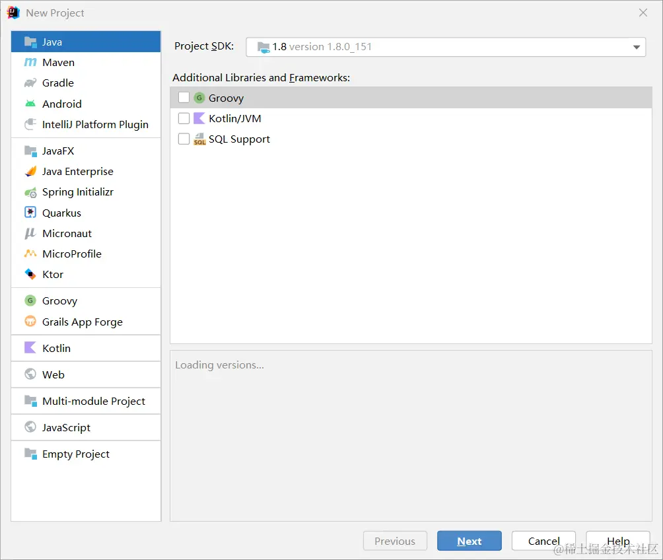Select the JavaFX label

58,151
